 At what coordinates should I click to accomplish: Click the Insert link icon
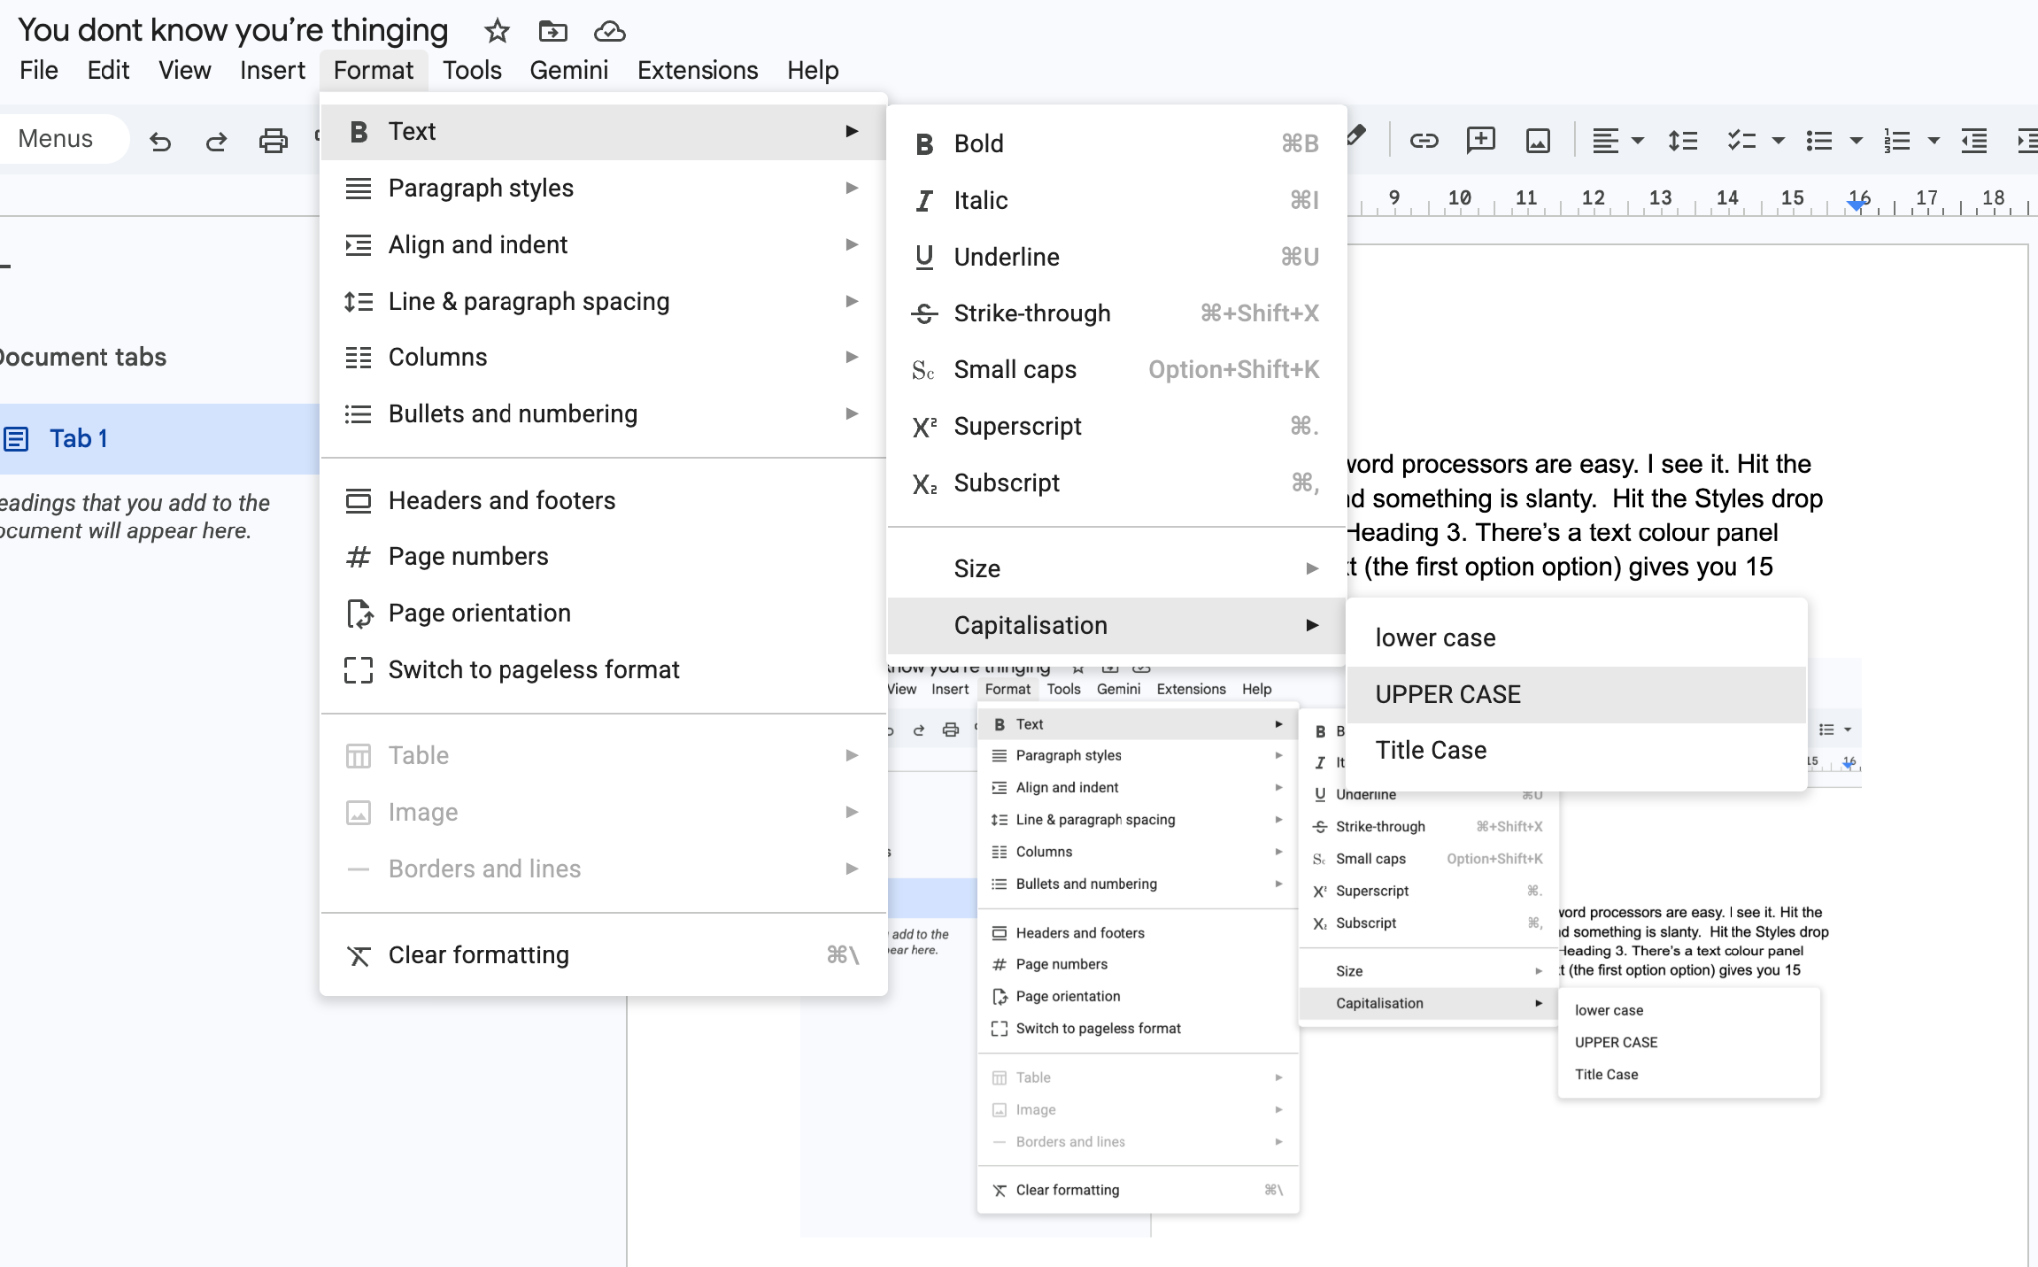click(x=1424, y=140)
